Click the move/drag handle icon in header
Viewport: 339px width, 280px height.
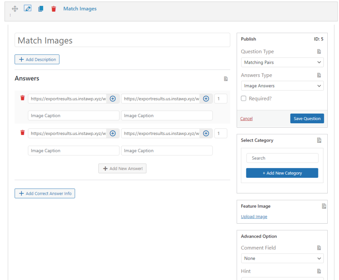pyautogui.click(x=15, y=9)
